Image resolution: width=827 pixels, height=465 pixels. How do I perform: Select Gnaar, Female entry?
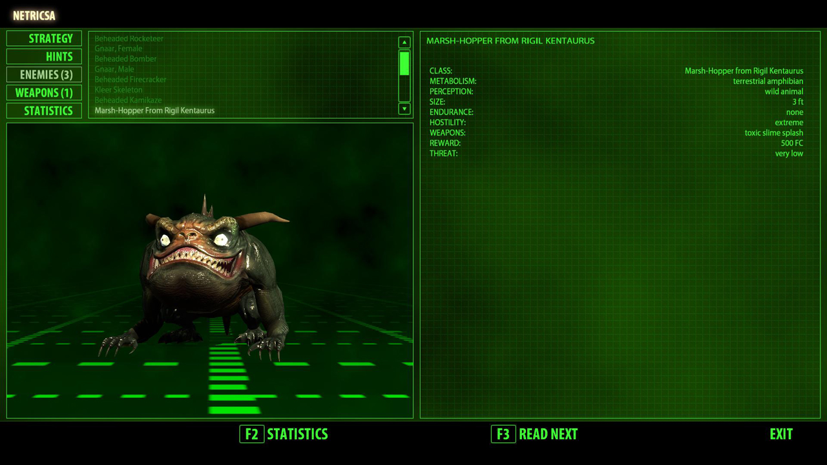118,48
